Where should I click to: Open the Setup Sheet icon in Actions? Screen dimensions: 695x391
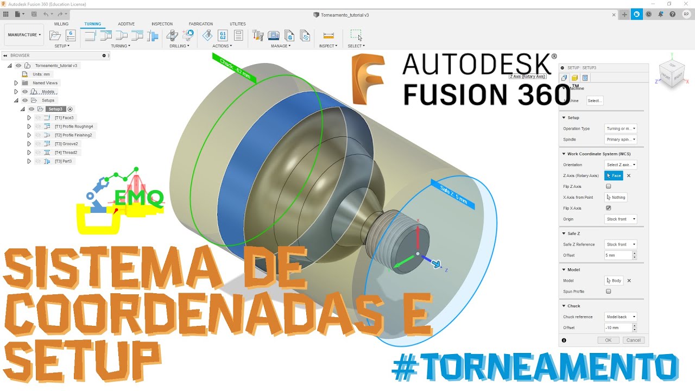click(x=238, y=35)
